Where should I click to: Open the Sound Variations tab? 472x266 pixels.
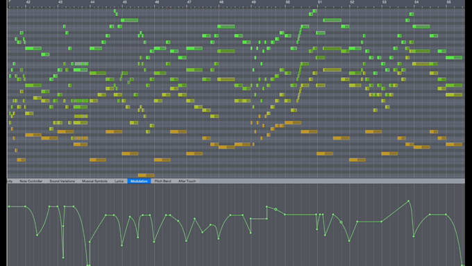click(x=62, y=181)
